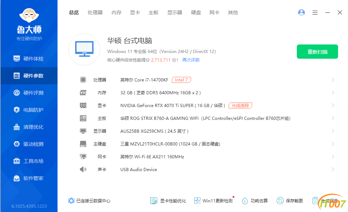Click the motherboard icon

coord(83,118)
